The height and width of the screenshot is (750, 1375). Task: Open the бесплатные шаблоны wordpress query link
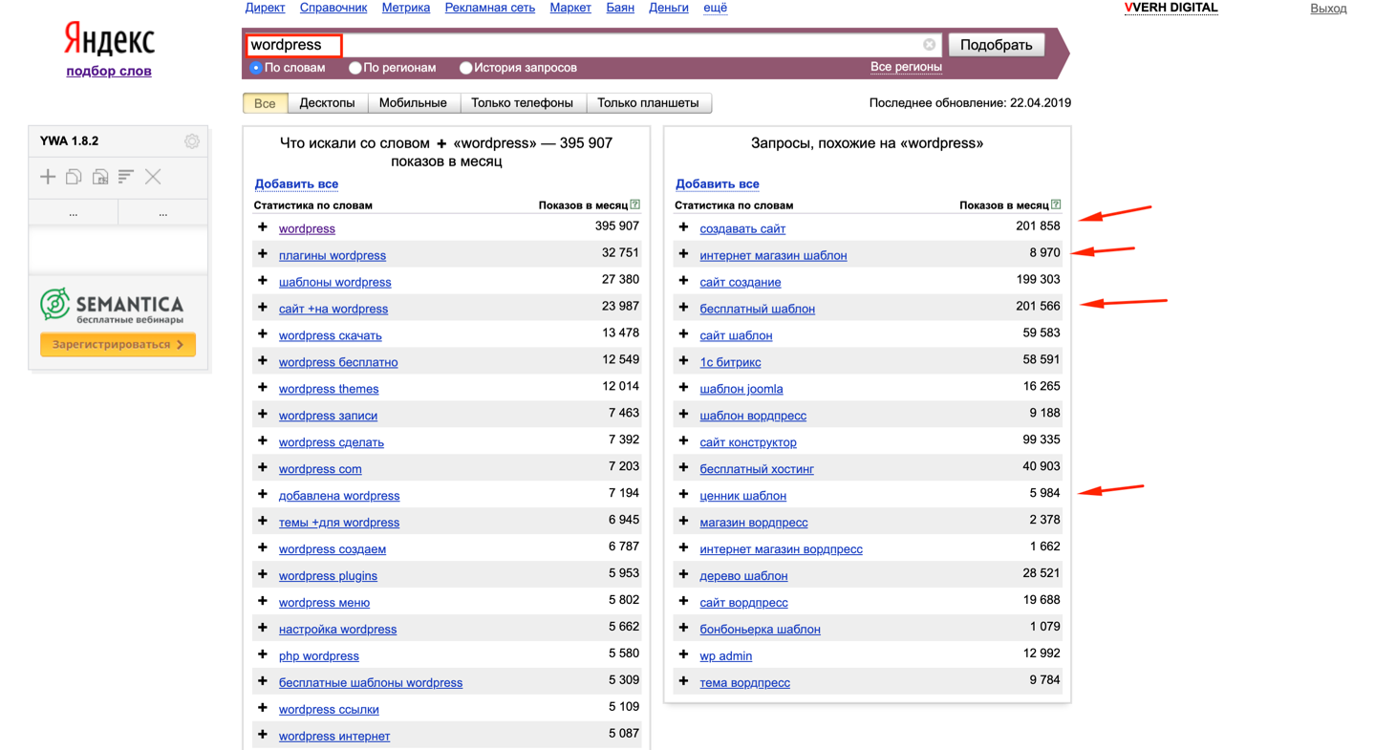371,683
